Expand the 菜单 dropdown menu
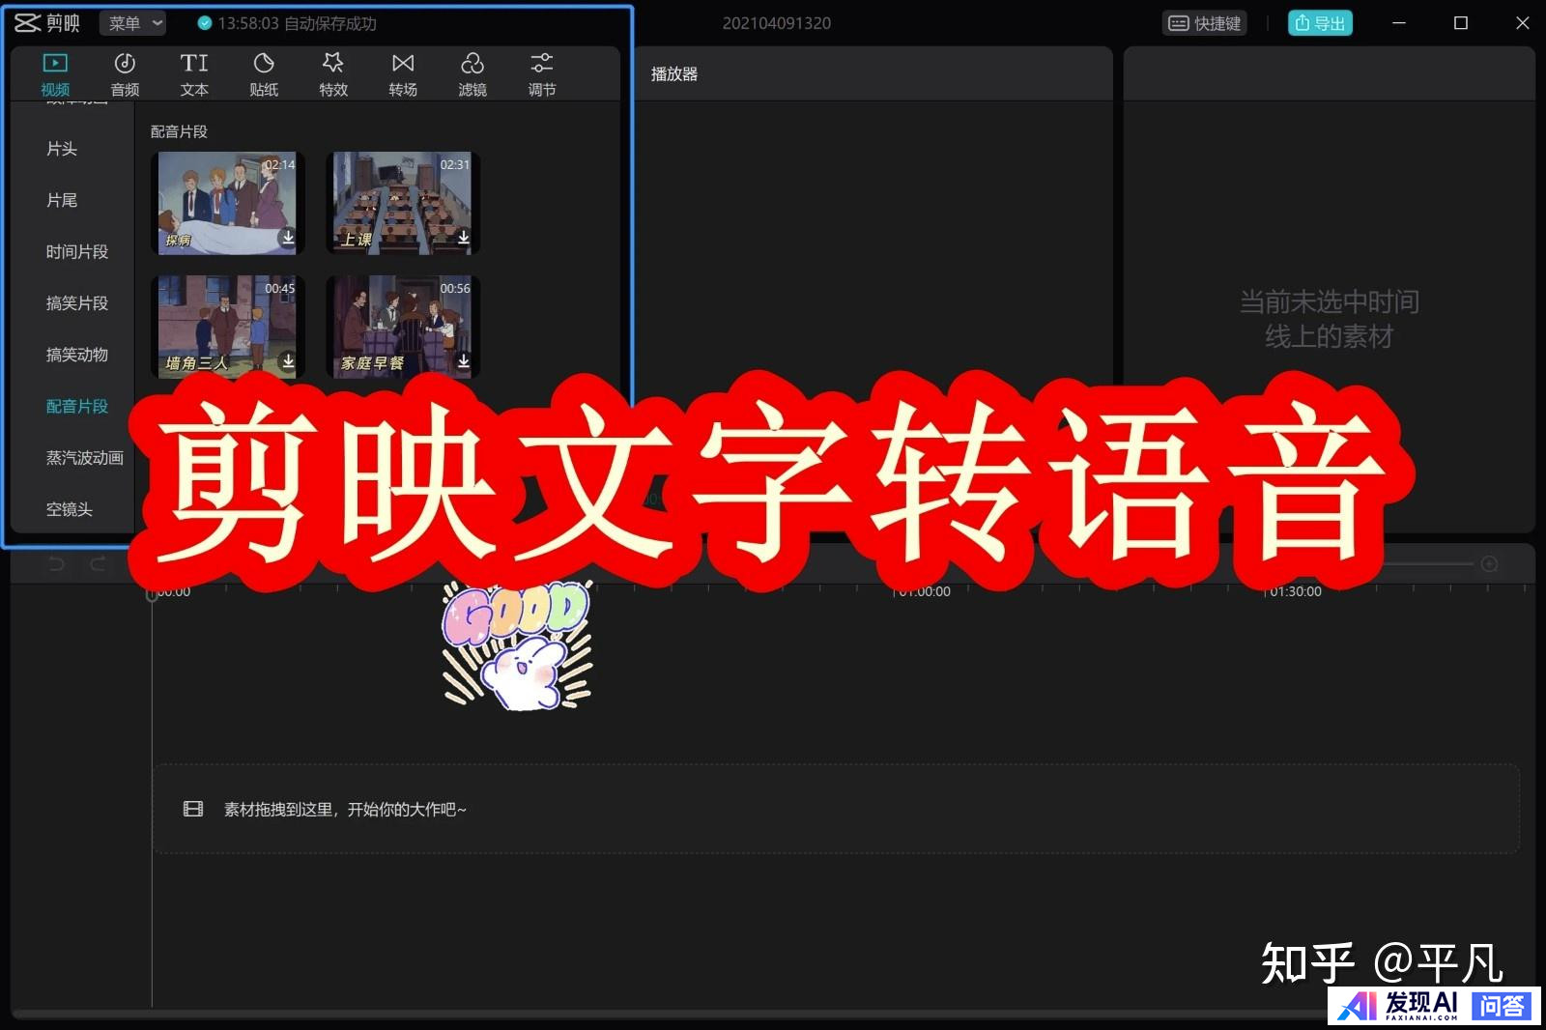Screen dimensions: 1546x1030 pos(133,23)
